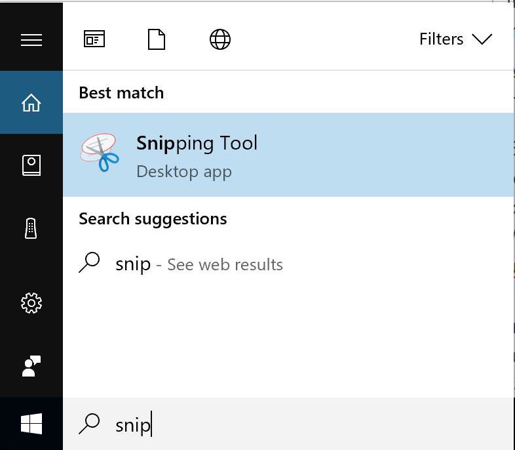Click the search box magnifier icon

[x=89, y=423]
